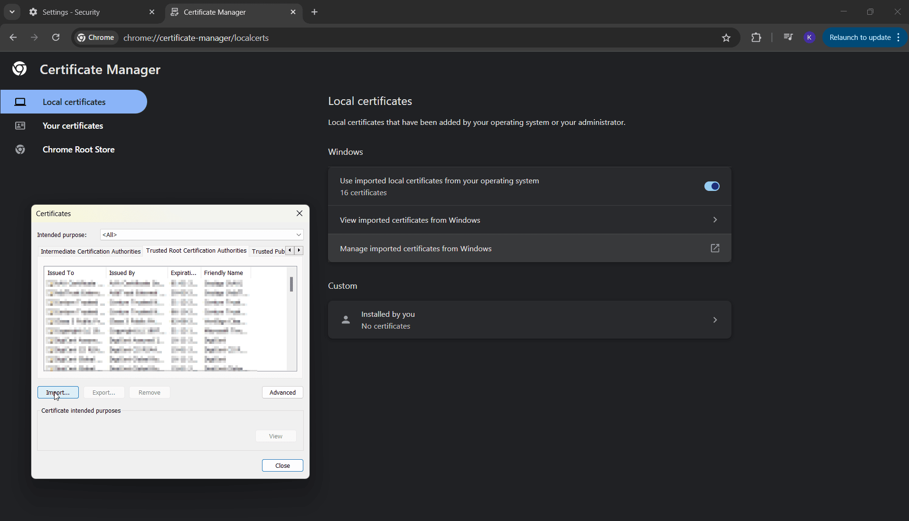Open Your certificates section
Viewport: 909px width, 521px height.
[x=74, y=126]
